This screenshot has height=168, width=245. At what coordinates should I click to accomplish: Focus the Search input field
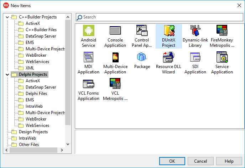click(x=160, y=17)
